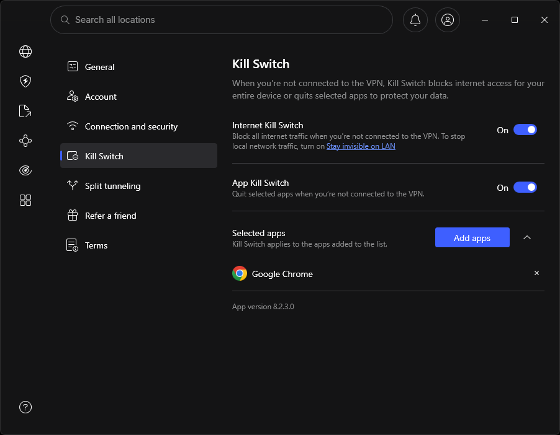Viewport: 560px width, 435px height.
Task: Click the Refer a friend gift icon
Action: click(73, 215)
